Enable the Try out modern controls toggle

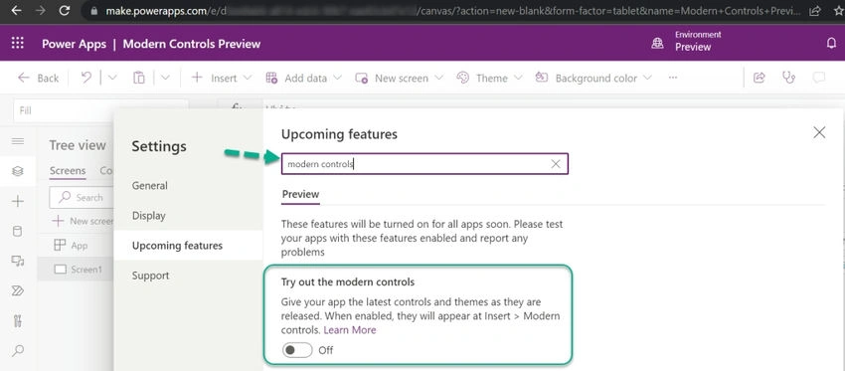(x=297, y=350)
